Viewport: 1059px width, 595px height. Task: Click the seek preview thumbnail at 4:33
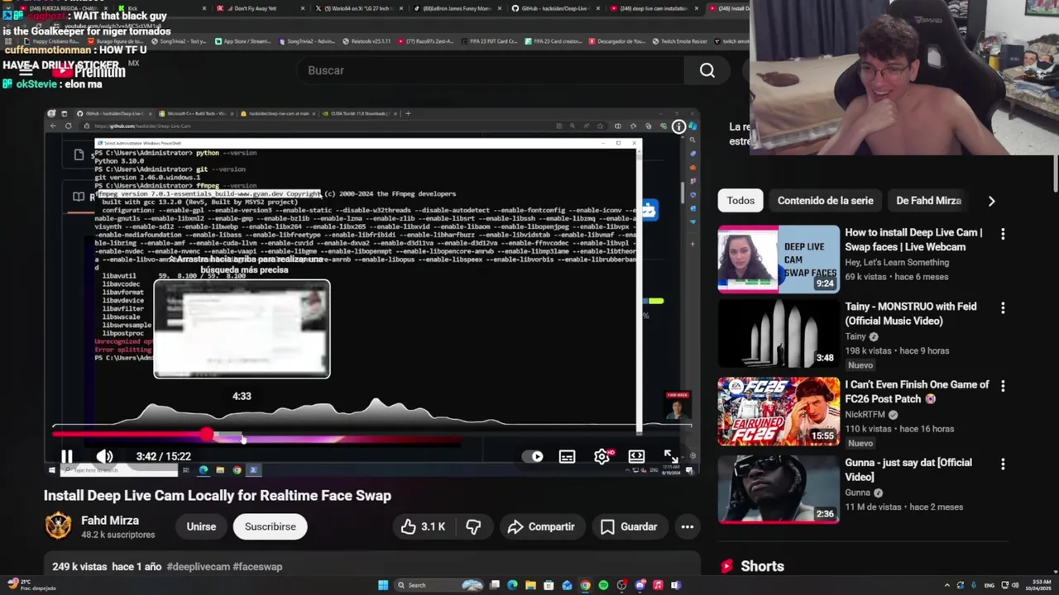(242, 329)
